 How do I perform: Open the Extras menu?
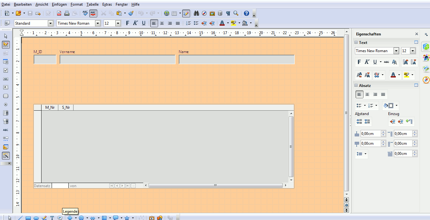107,4
